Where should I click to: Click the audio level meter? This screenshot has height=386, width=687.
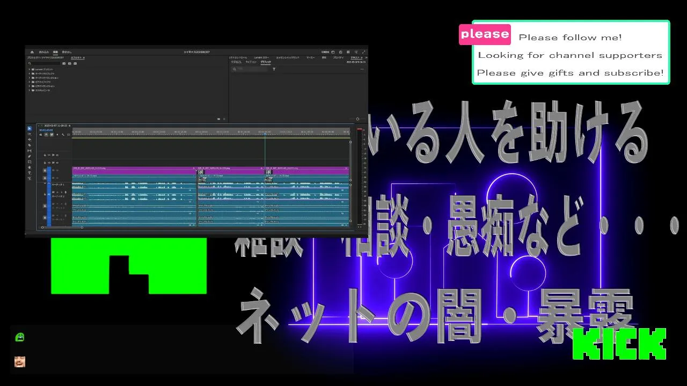[x=360, y=177]
